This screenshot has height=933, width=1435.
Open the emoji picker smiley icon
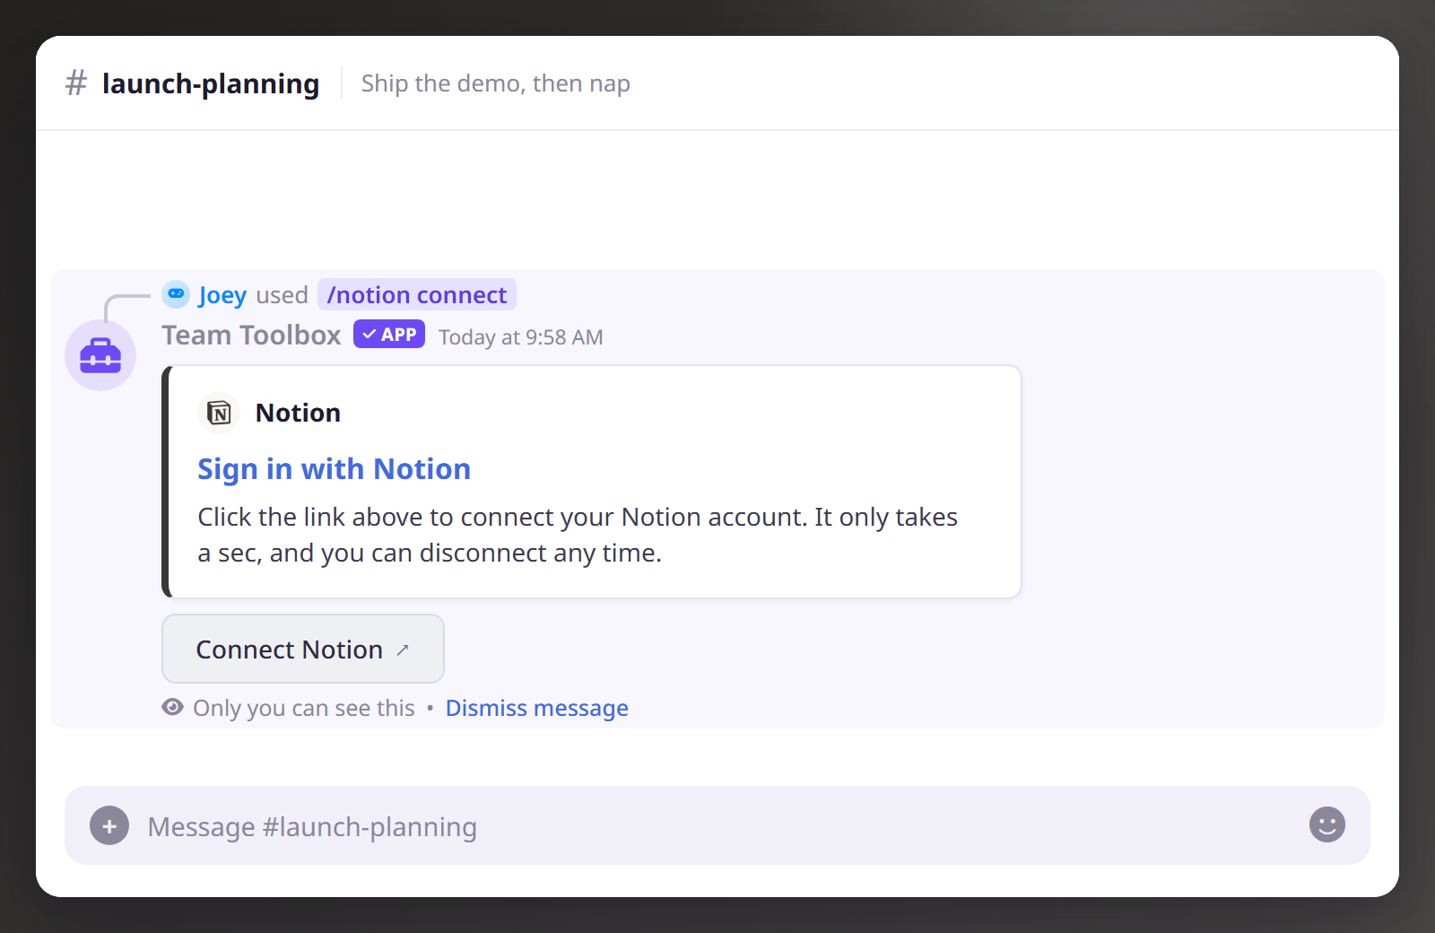(1326, 824)
